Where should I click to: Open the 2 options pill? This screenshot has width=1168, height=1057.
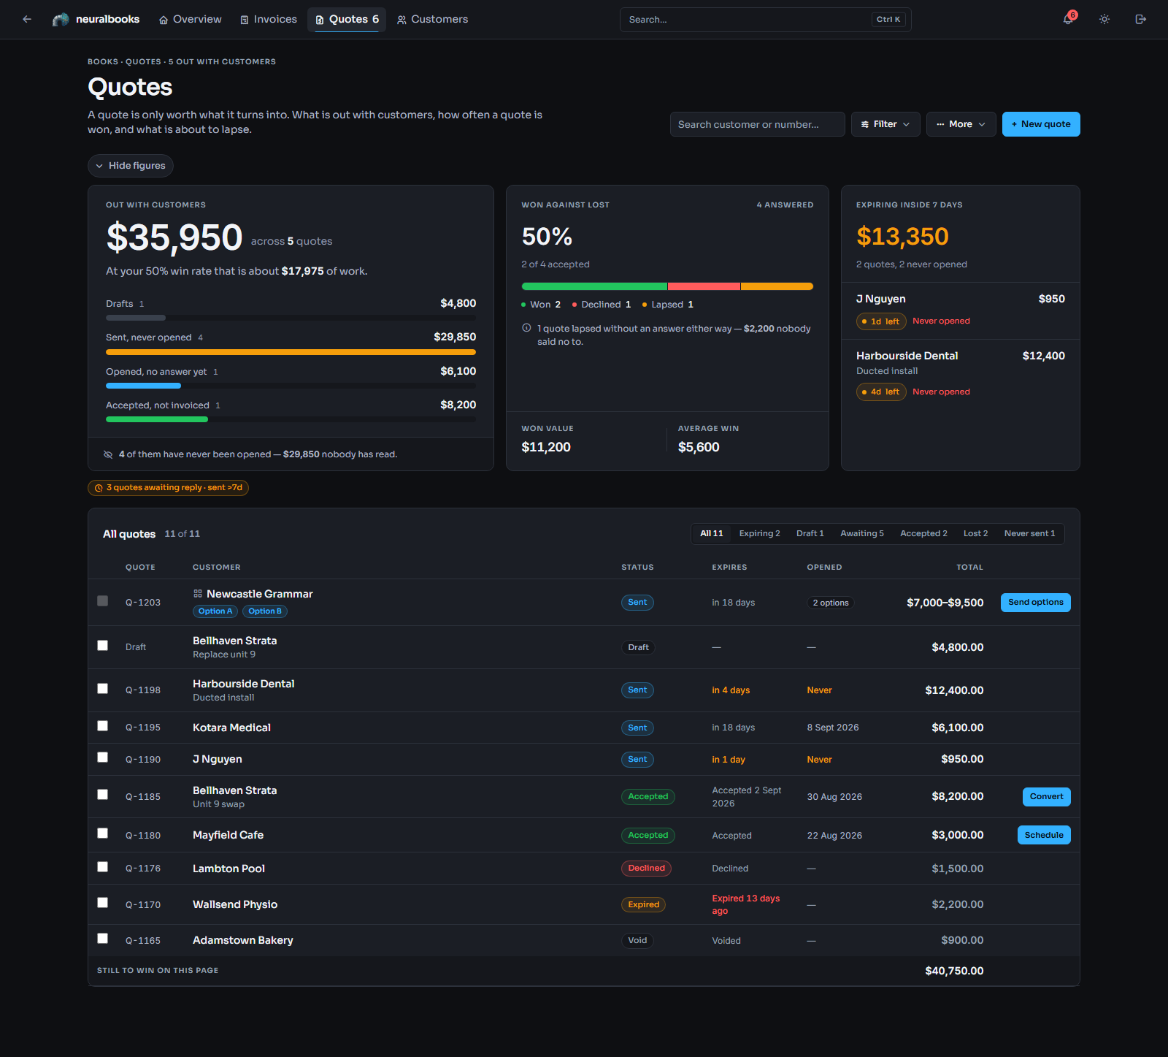point(831,603)
